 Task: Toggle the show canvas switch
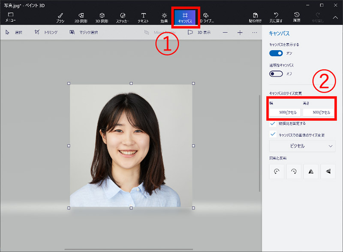pyautogui.click(x=276, y=53)
